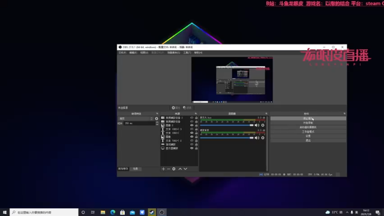Click the 250 ms duration field
This screenshot has width=384, height=216.
140,124
